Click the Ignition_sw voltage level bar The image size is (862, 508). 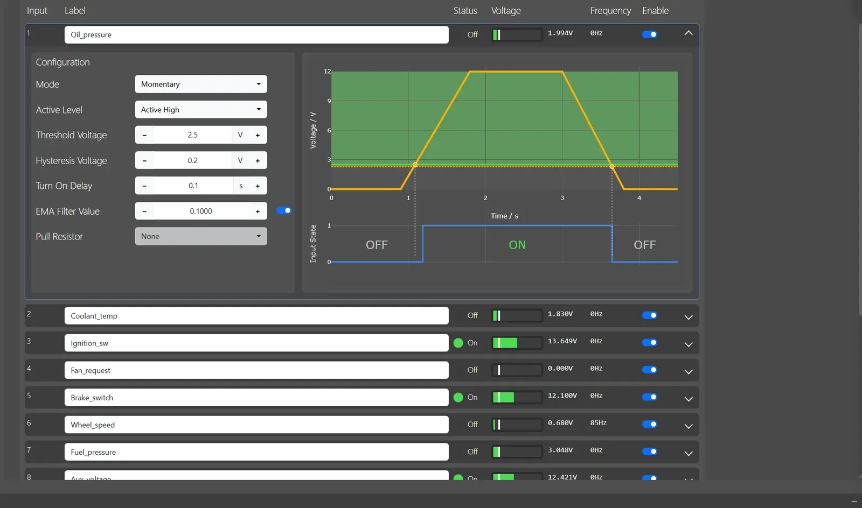tap(517, 343)
